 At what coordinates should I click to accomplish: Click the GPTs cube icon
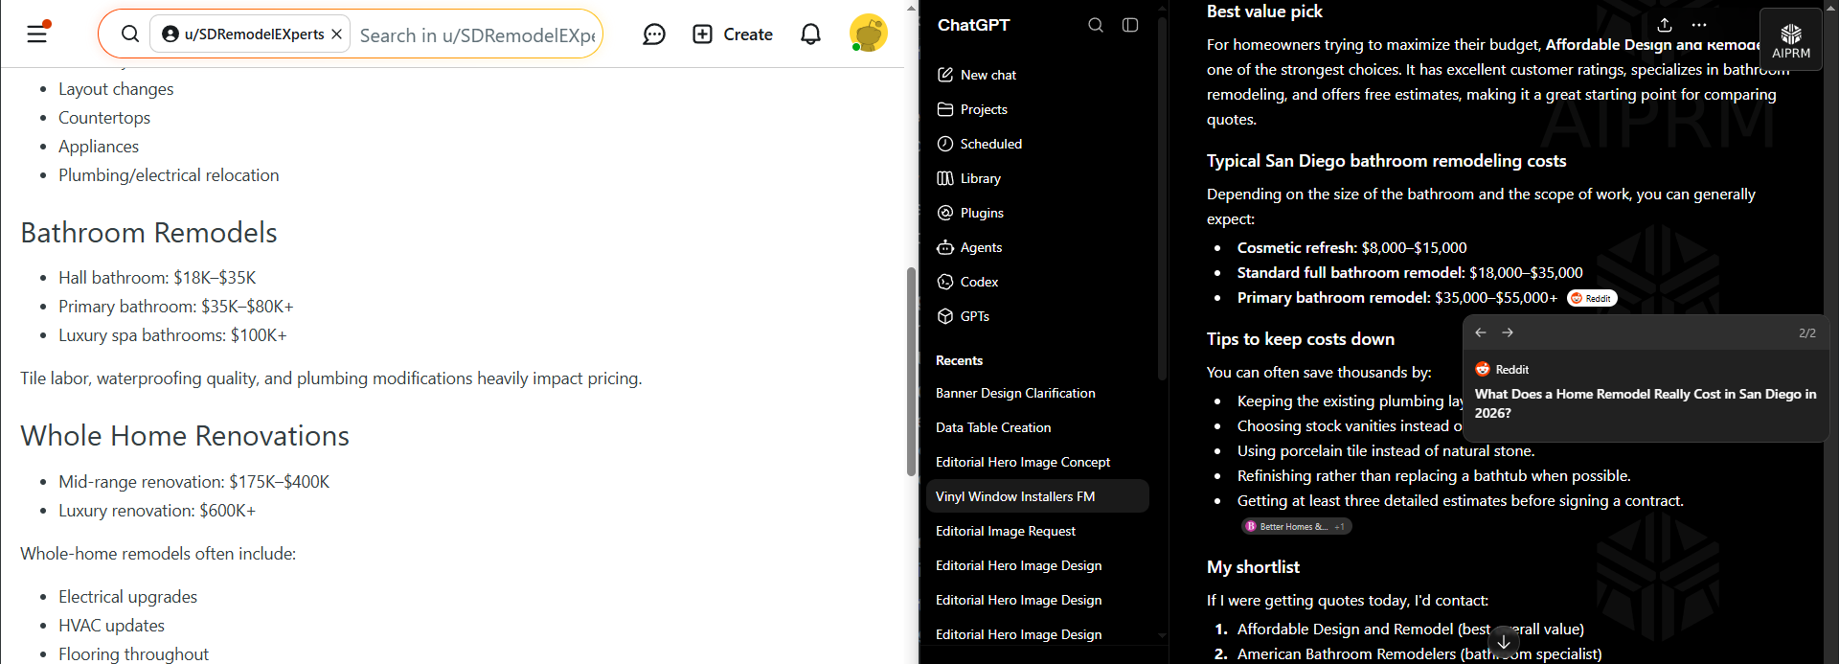pos(945,316)
